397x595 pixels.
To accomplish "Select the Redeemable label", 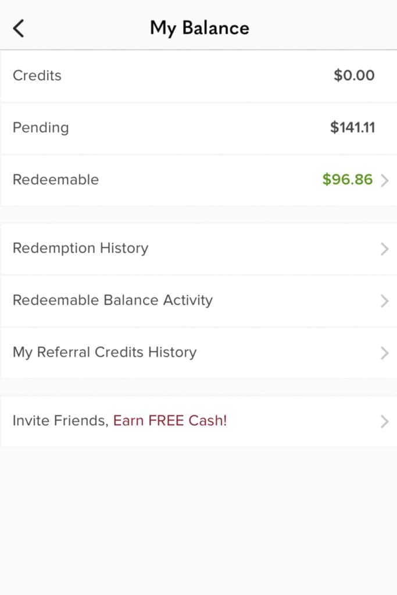I will point(56,180).
